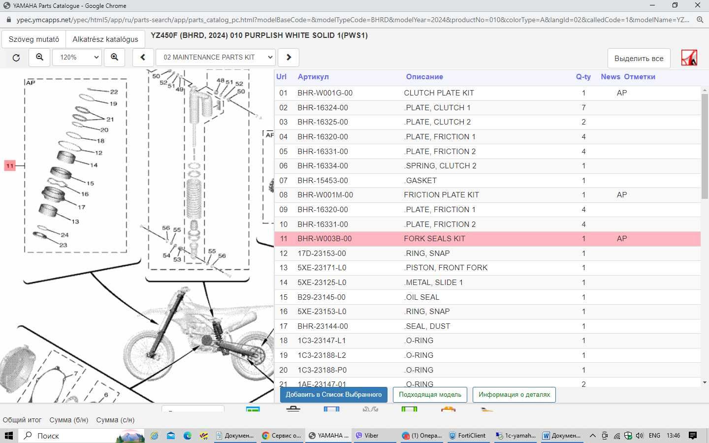The width and height of the screenshot is (709, 443).
Task: Open Microsoft Edge from the taskbar
Action: click(x=188, y=436)
